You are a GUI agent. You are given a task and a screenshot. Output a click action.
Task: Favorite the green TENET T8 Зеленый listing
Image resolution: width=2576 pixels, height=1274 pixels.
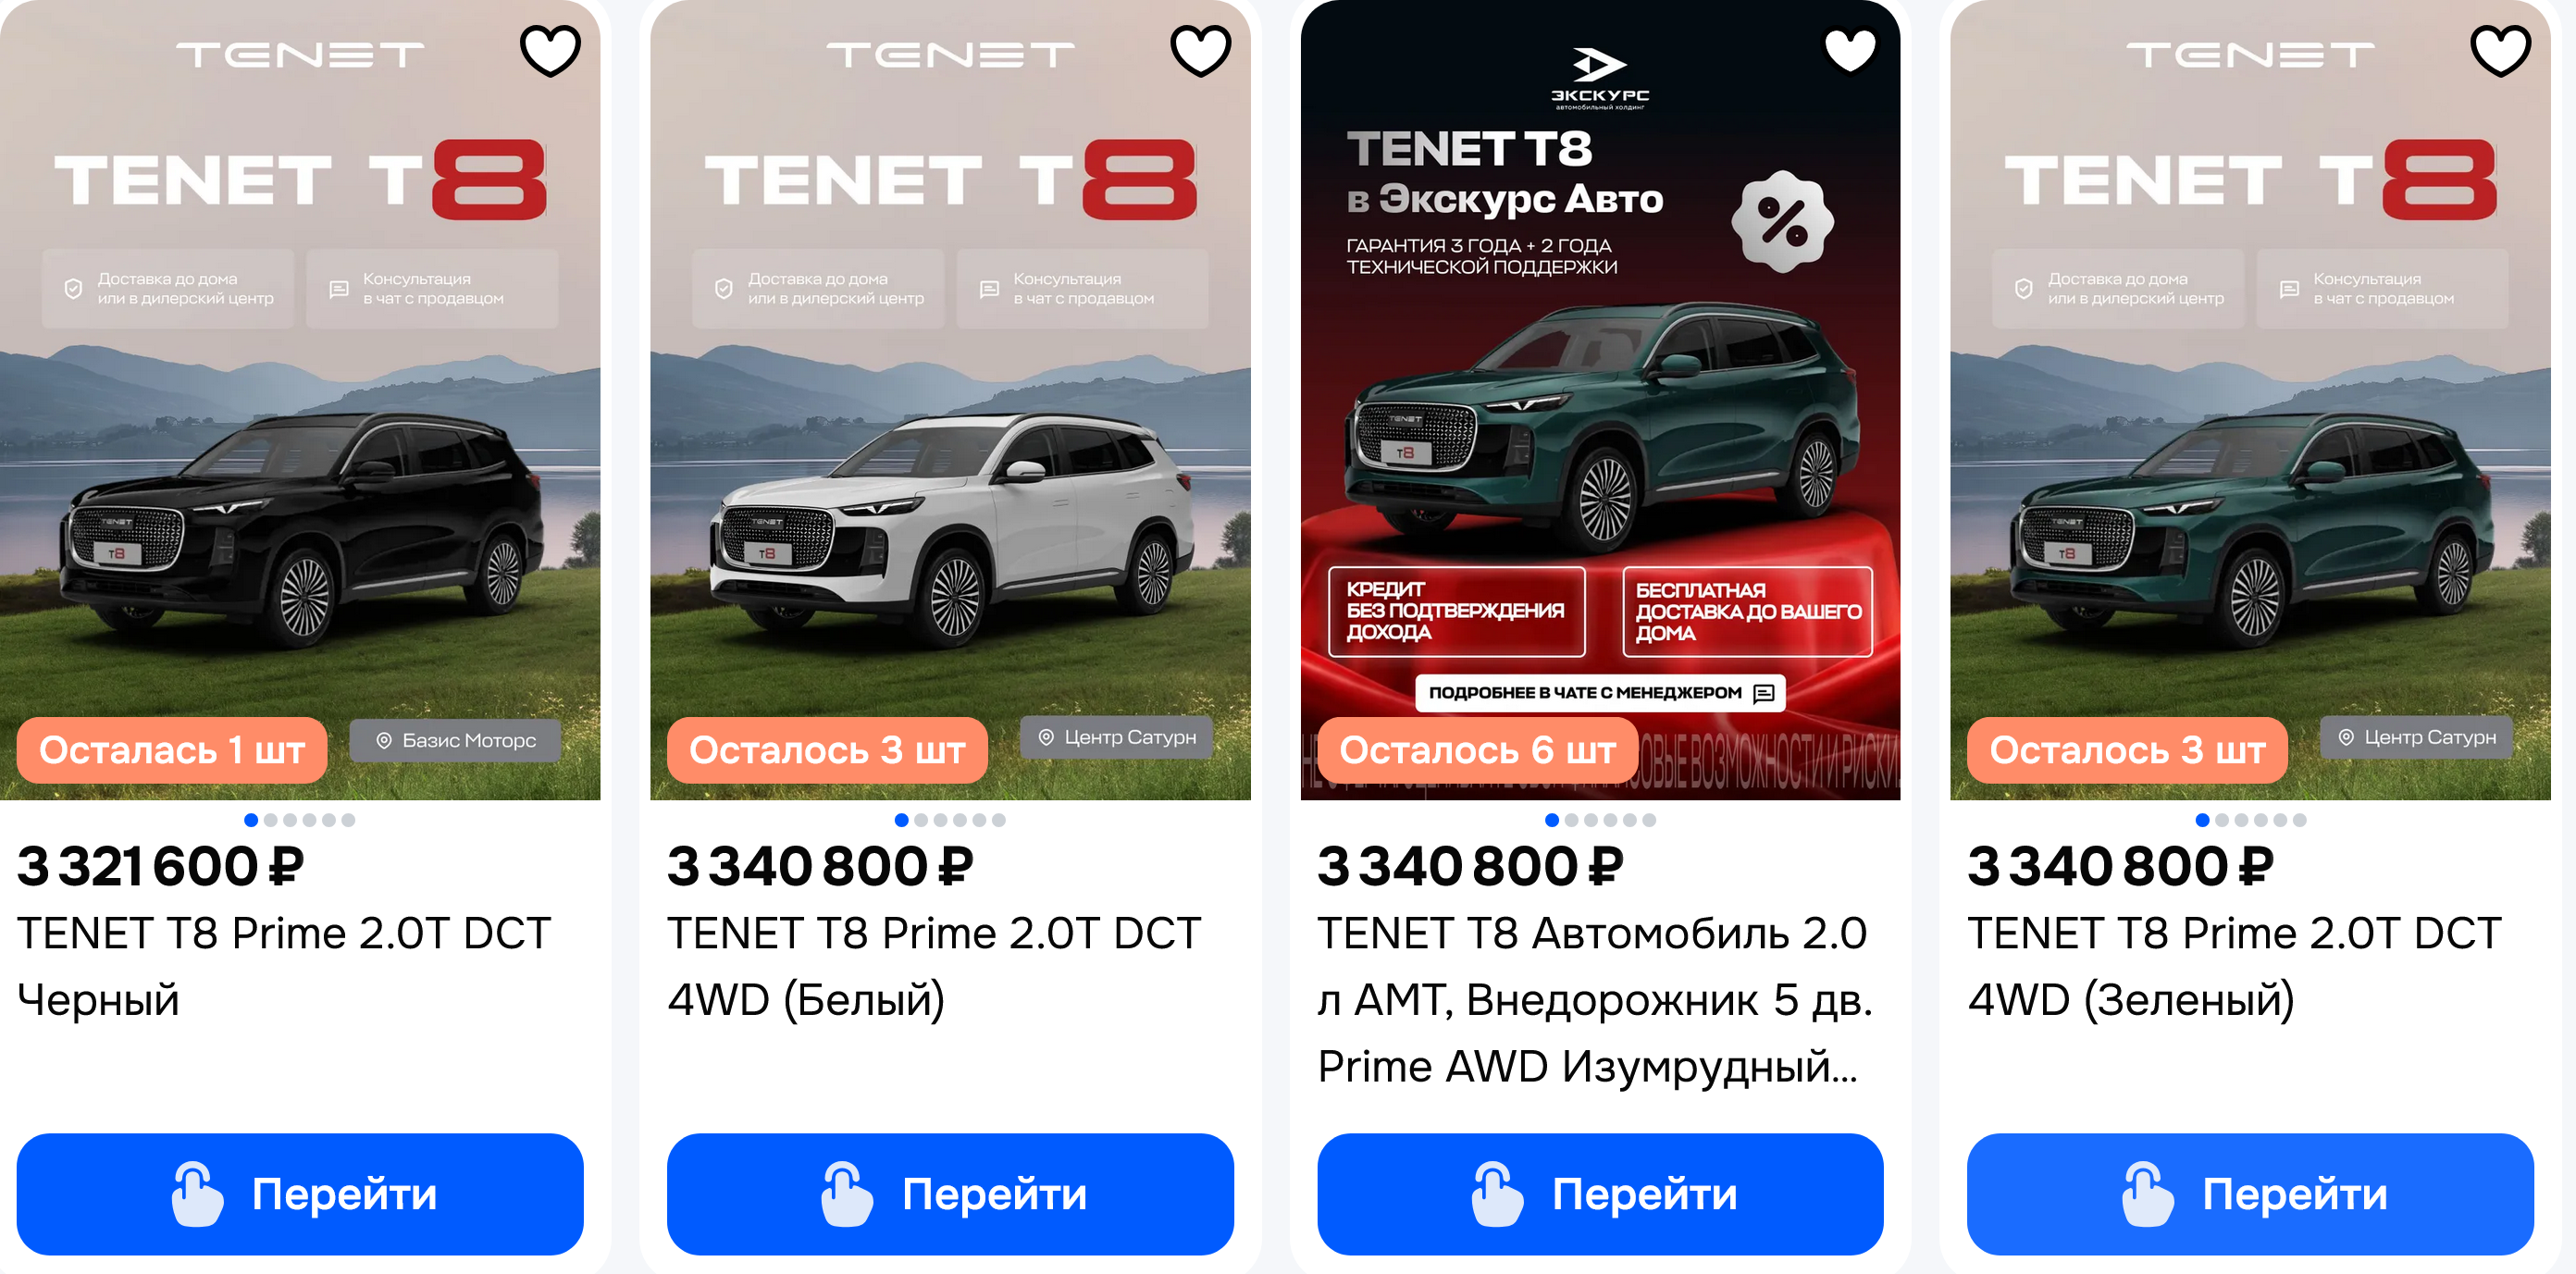[2500, 50]
